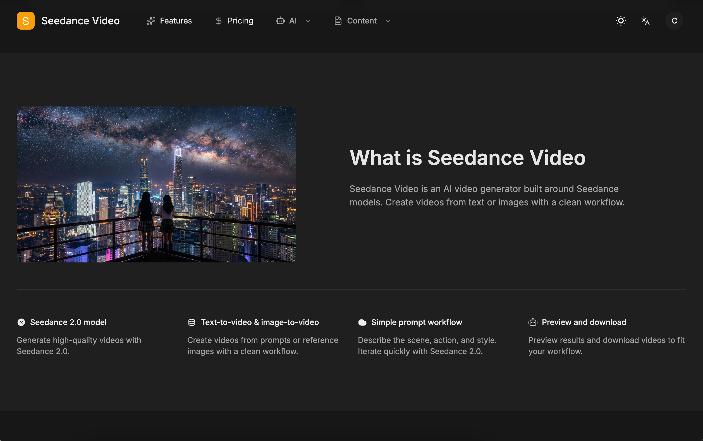Open the language translation switcher
703x441 pixels.
coord(645,21)
